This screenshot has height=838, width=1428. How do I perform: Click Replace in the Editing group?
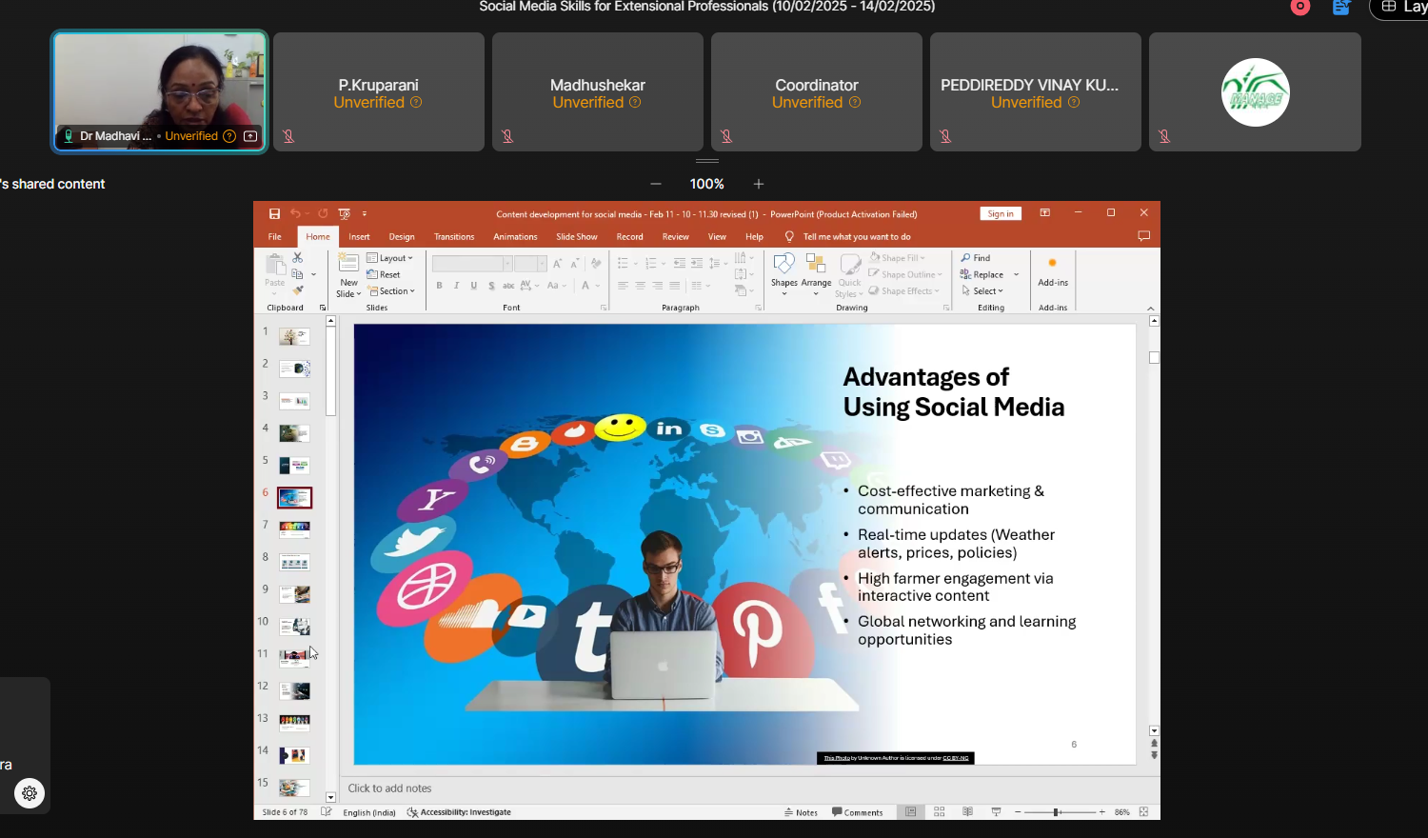(982, 274)
